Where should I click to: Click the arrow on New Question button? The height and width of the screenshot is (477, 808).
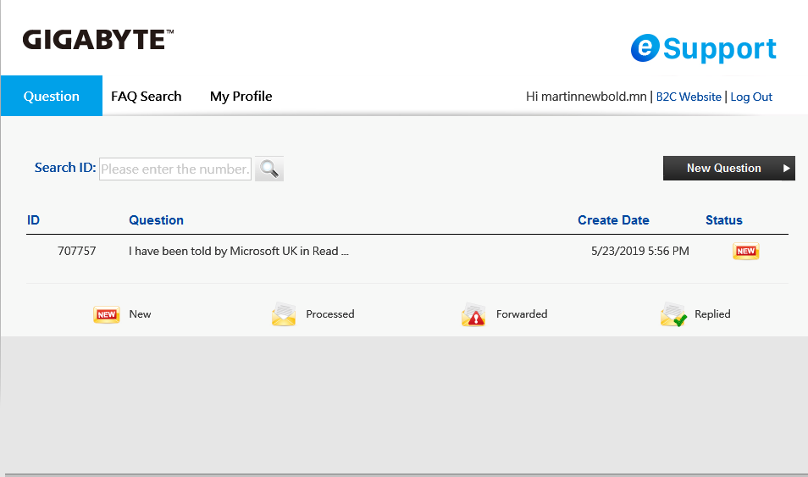786,168
